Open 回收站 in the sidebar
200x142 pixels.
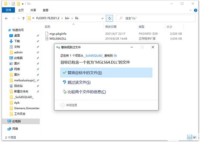(19, 86)
